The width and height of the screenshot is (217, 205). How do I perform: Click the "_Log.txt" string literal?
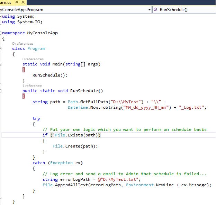tap(191, 107)
